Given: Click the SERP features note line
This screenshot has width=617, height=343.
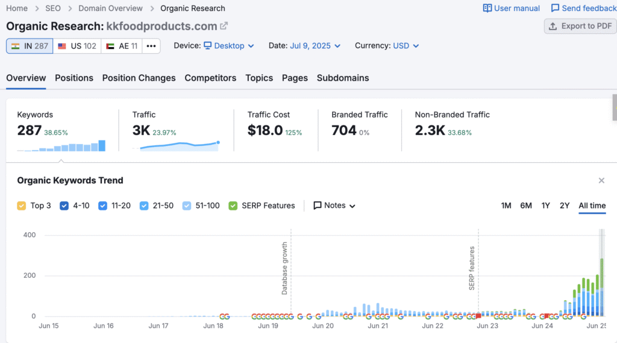Looking at the screenshot, I should [478, 272].
